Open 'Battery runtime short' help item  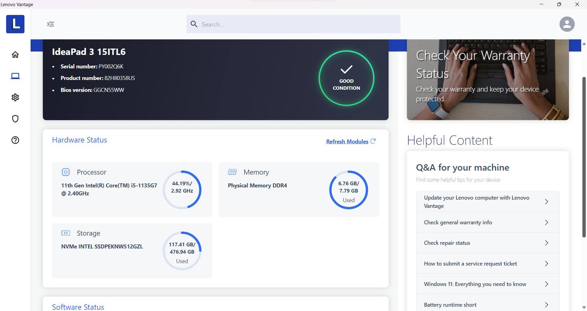(x=487, y=305)
